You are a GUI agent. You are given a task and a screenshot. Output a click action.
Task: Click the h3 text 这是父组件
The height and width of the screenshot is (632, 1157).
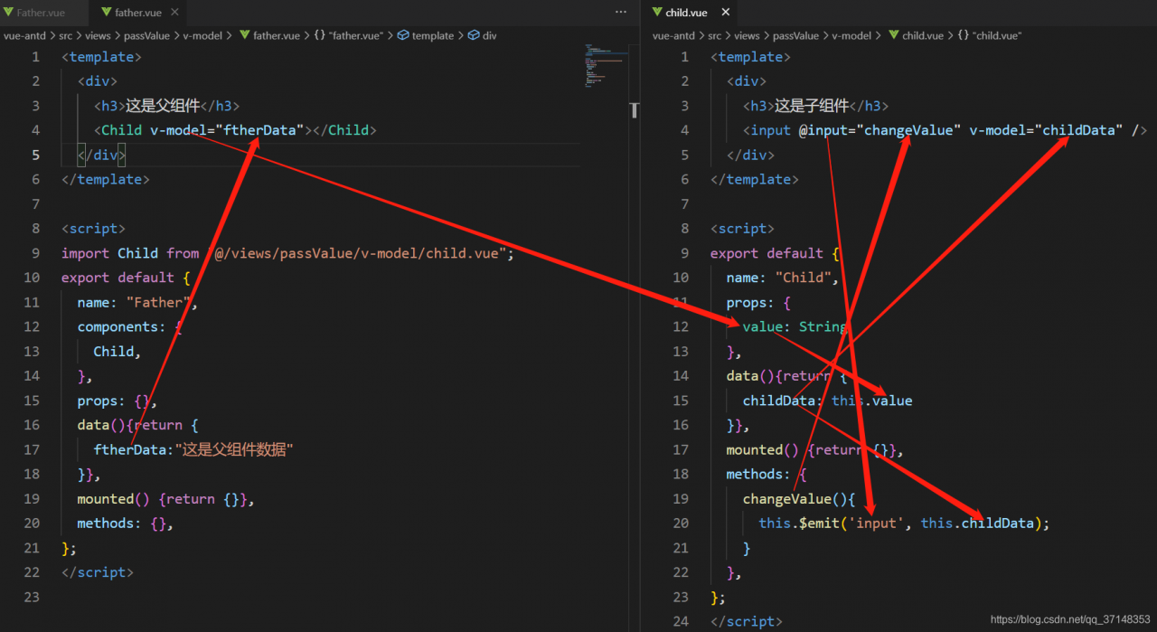[163, 106]
